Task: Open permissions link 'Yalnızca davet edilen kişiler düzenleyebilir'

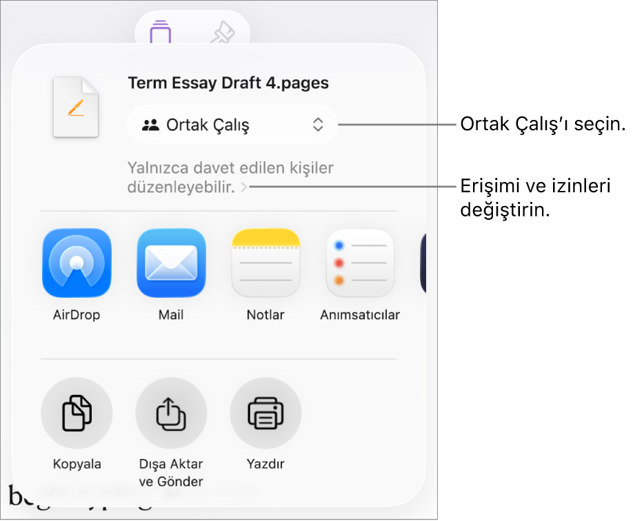Action: (230, 178)
